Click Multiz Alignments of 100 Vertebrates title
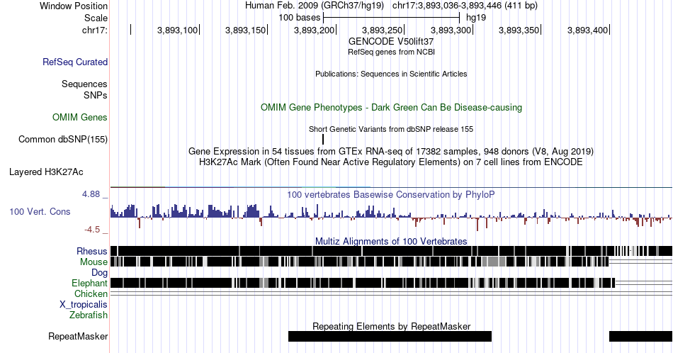The image size is (673, 353). click(391, 241)
